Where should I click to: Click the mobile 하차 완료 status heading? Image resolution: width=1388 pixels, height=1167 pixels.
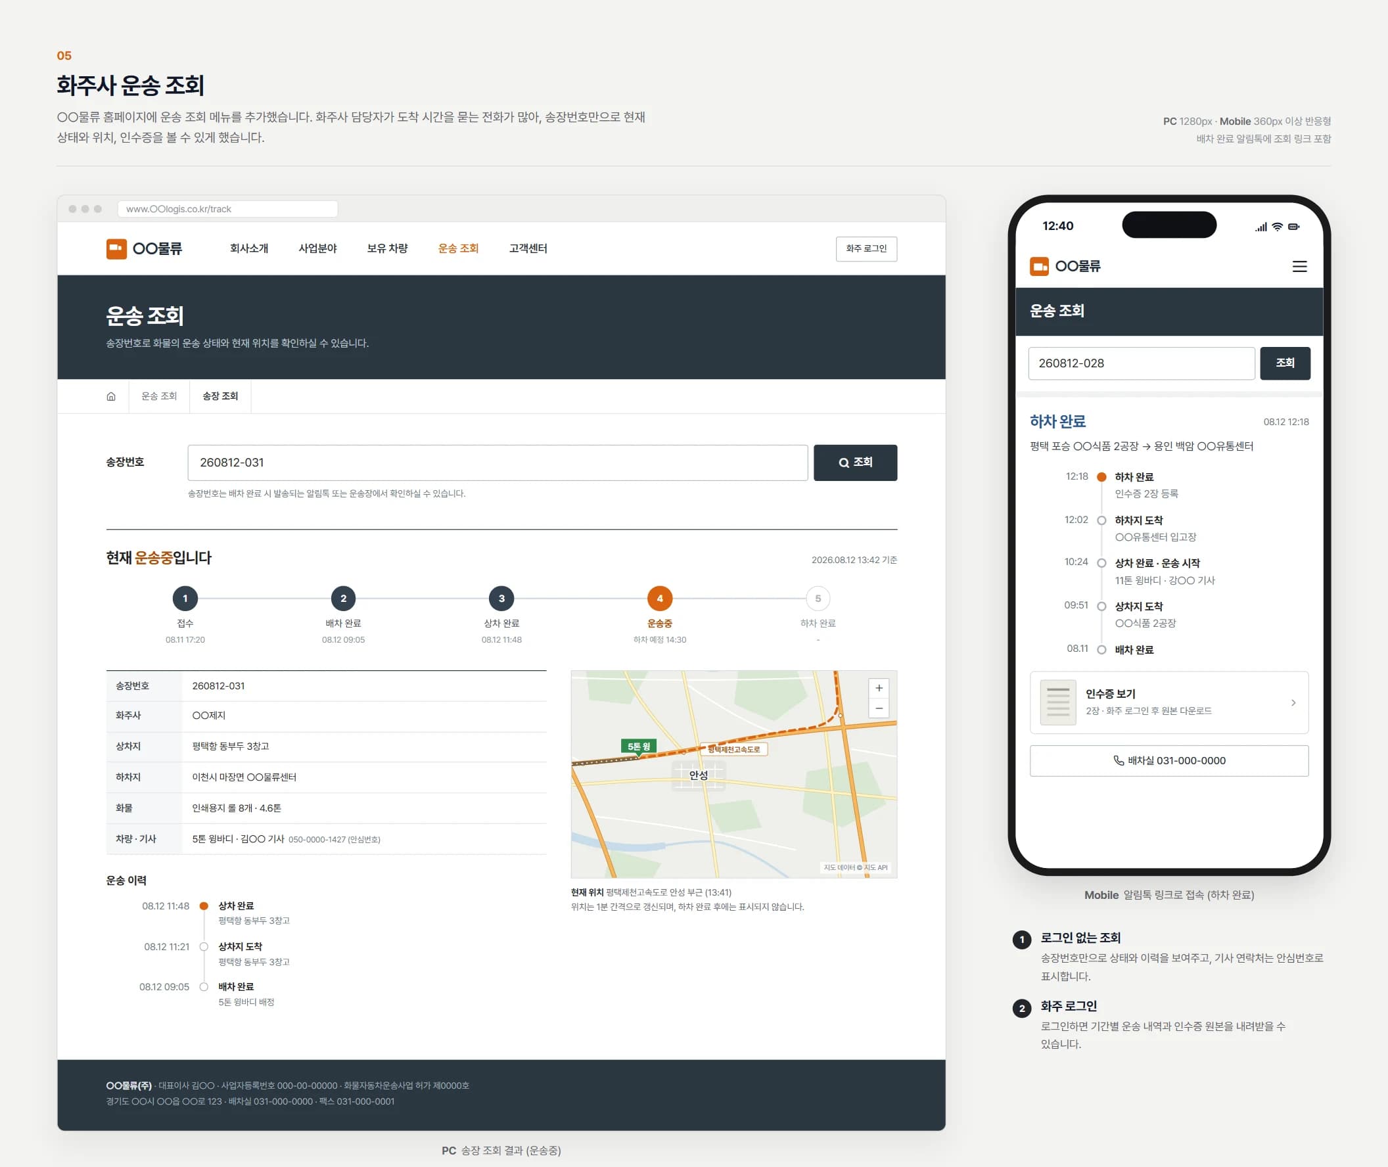coord(1057,421)
